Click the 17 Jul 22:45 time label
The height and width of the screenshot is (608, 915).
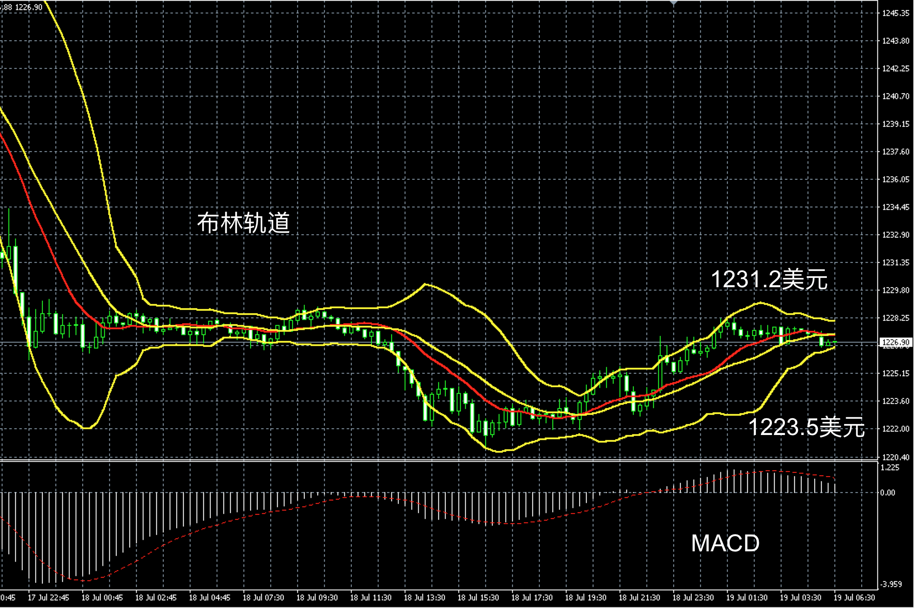point(48,598)
